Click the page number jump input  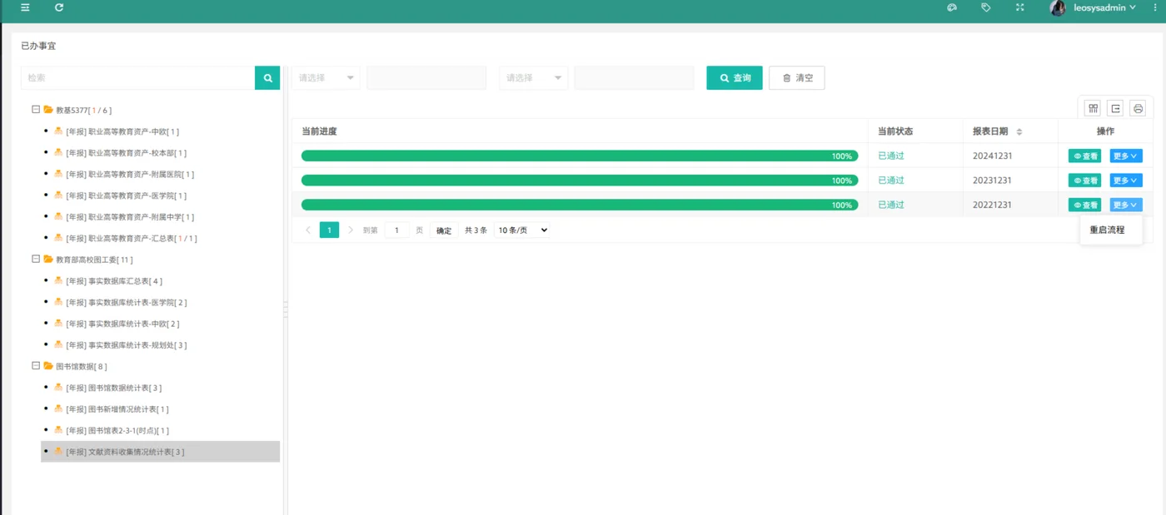coord(396,230)
